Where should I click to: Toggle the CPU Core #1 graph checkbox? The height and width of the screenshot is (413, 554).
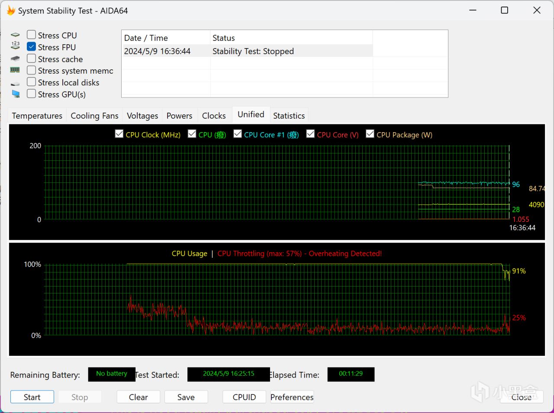click(x=238, y=134)
